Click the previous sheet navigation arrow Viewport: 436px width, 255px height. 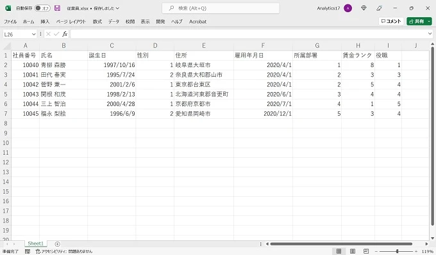pyautogui.click(x=7, y=244)
